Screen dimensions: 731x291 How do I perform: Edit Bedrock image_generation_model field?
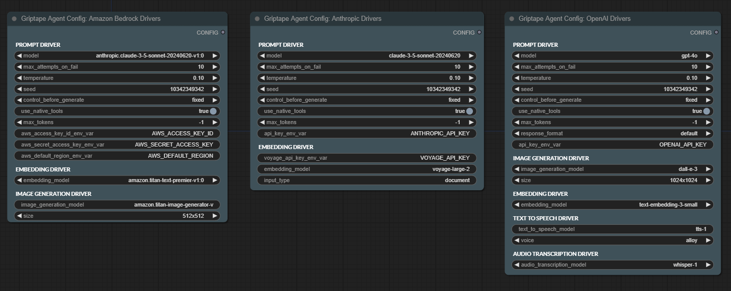click(118, 205)
